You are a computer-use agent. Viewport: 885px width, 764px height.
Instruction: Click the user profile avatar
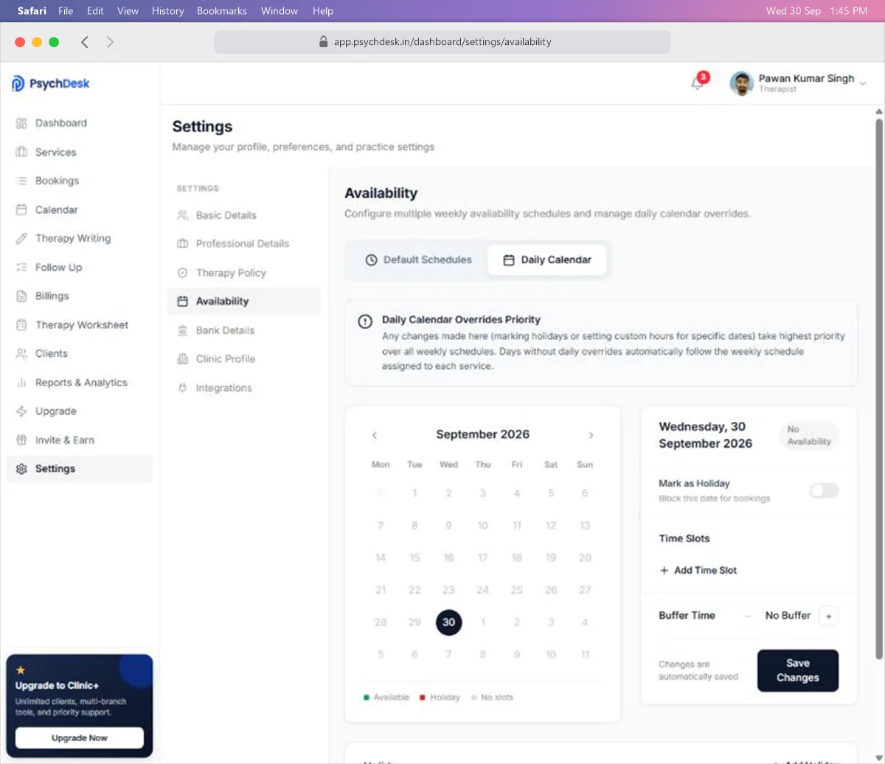[741, 83]
